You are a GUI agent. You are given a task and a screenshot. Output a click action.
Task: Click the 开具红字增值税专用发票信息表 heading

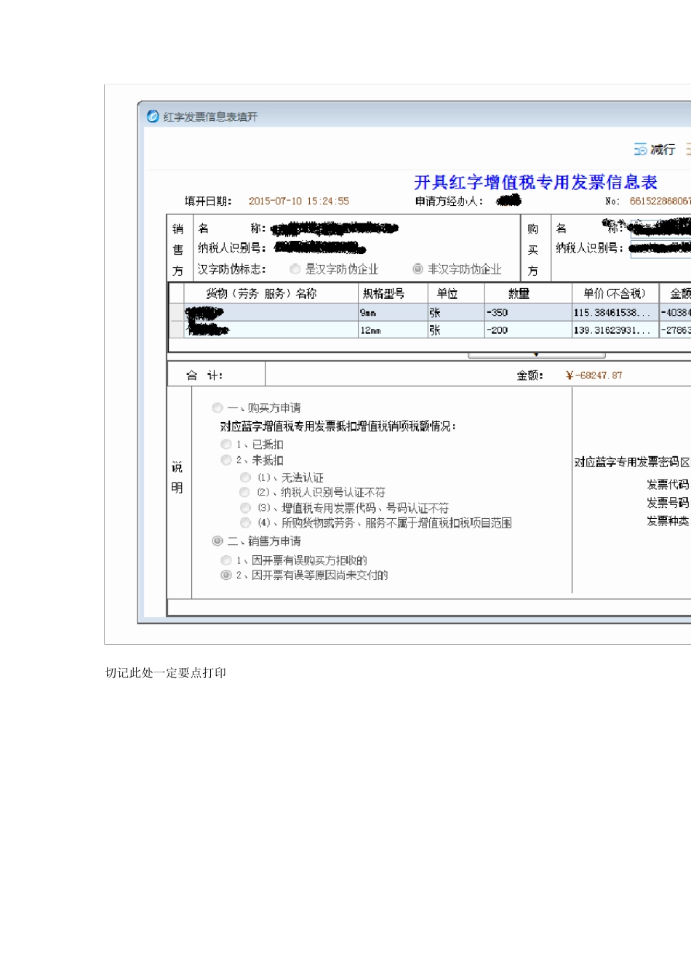coord(536,182)
